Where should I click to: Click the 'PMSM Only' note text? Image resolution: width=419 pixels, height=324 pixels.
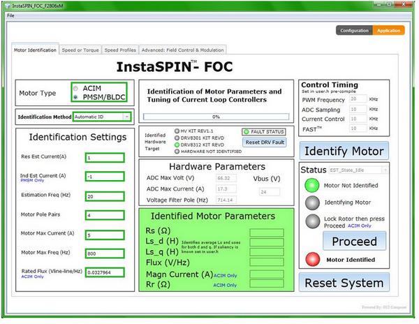click(x=32, y=180)
